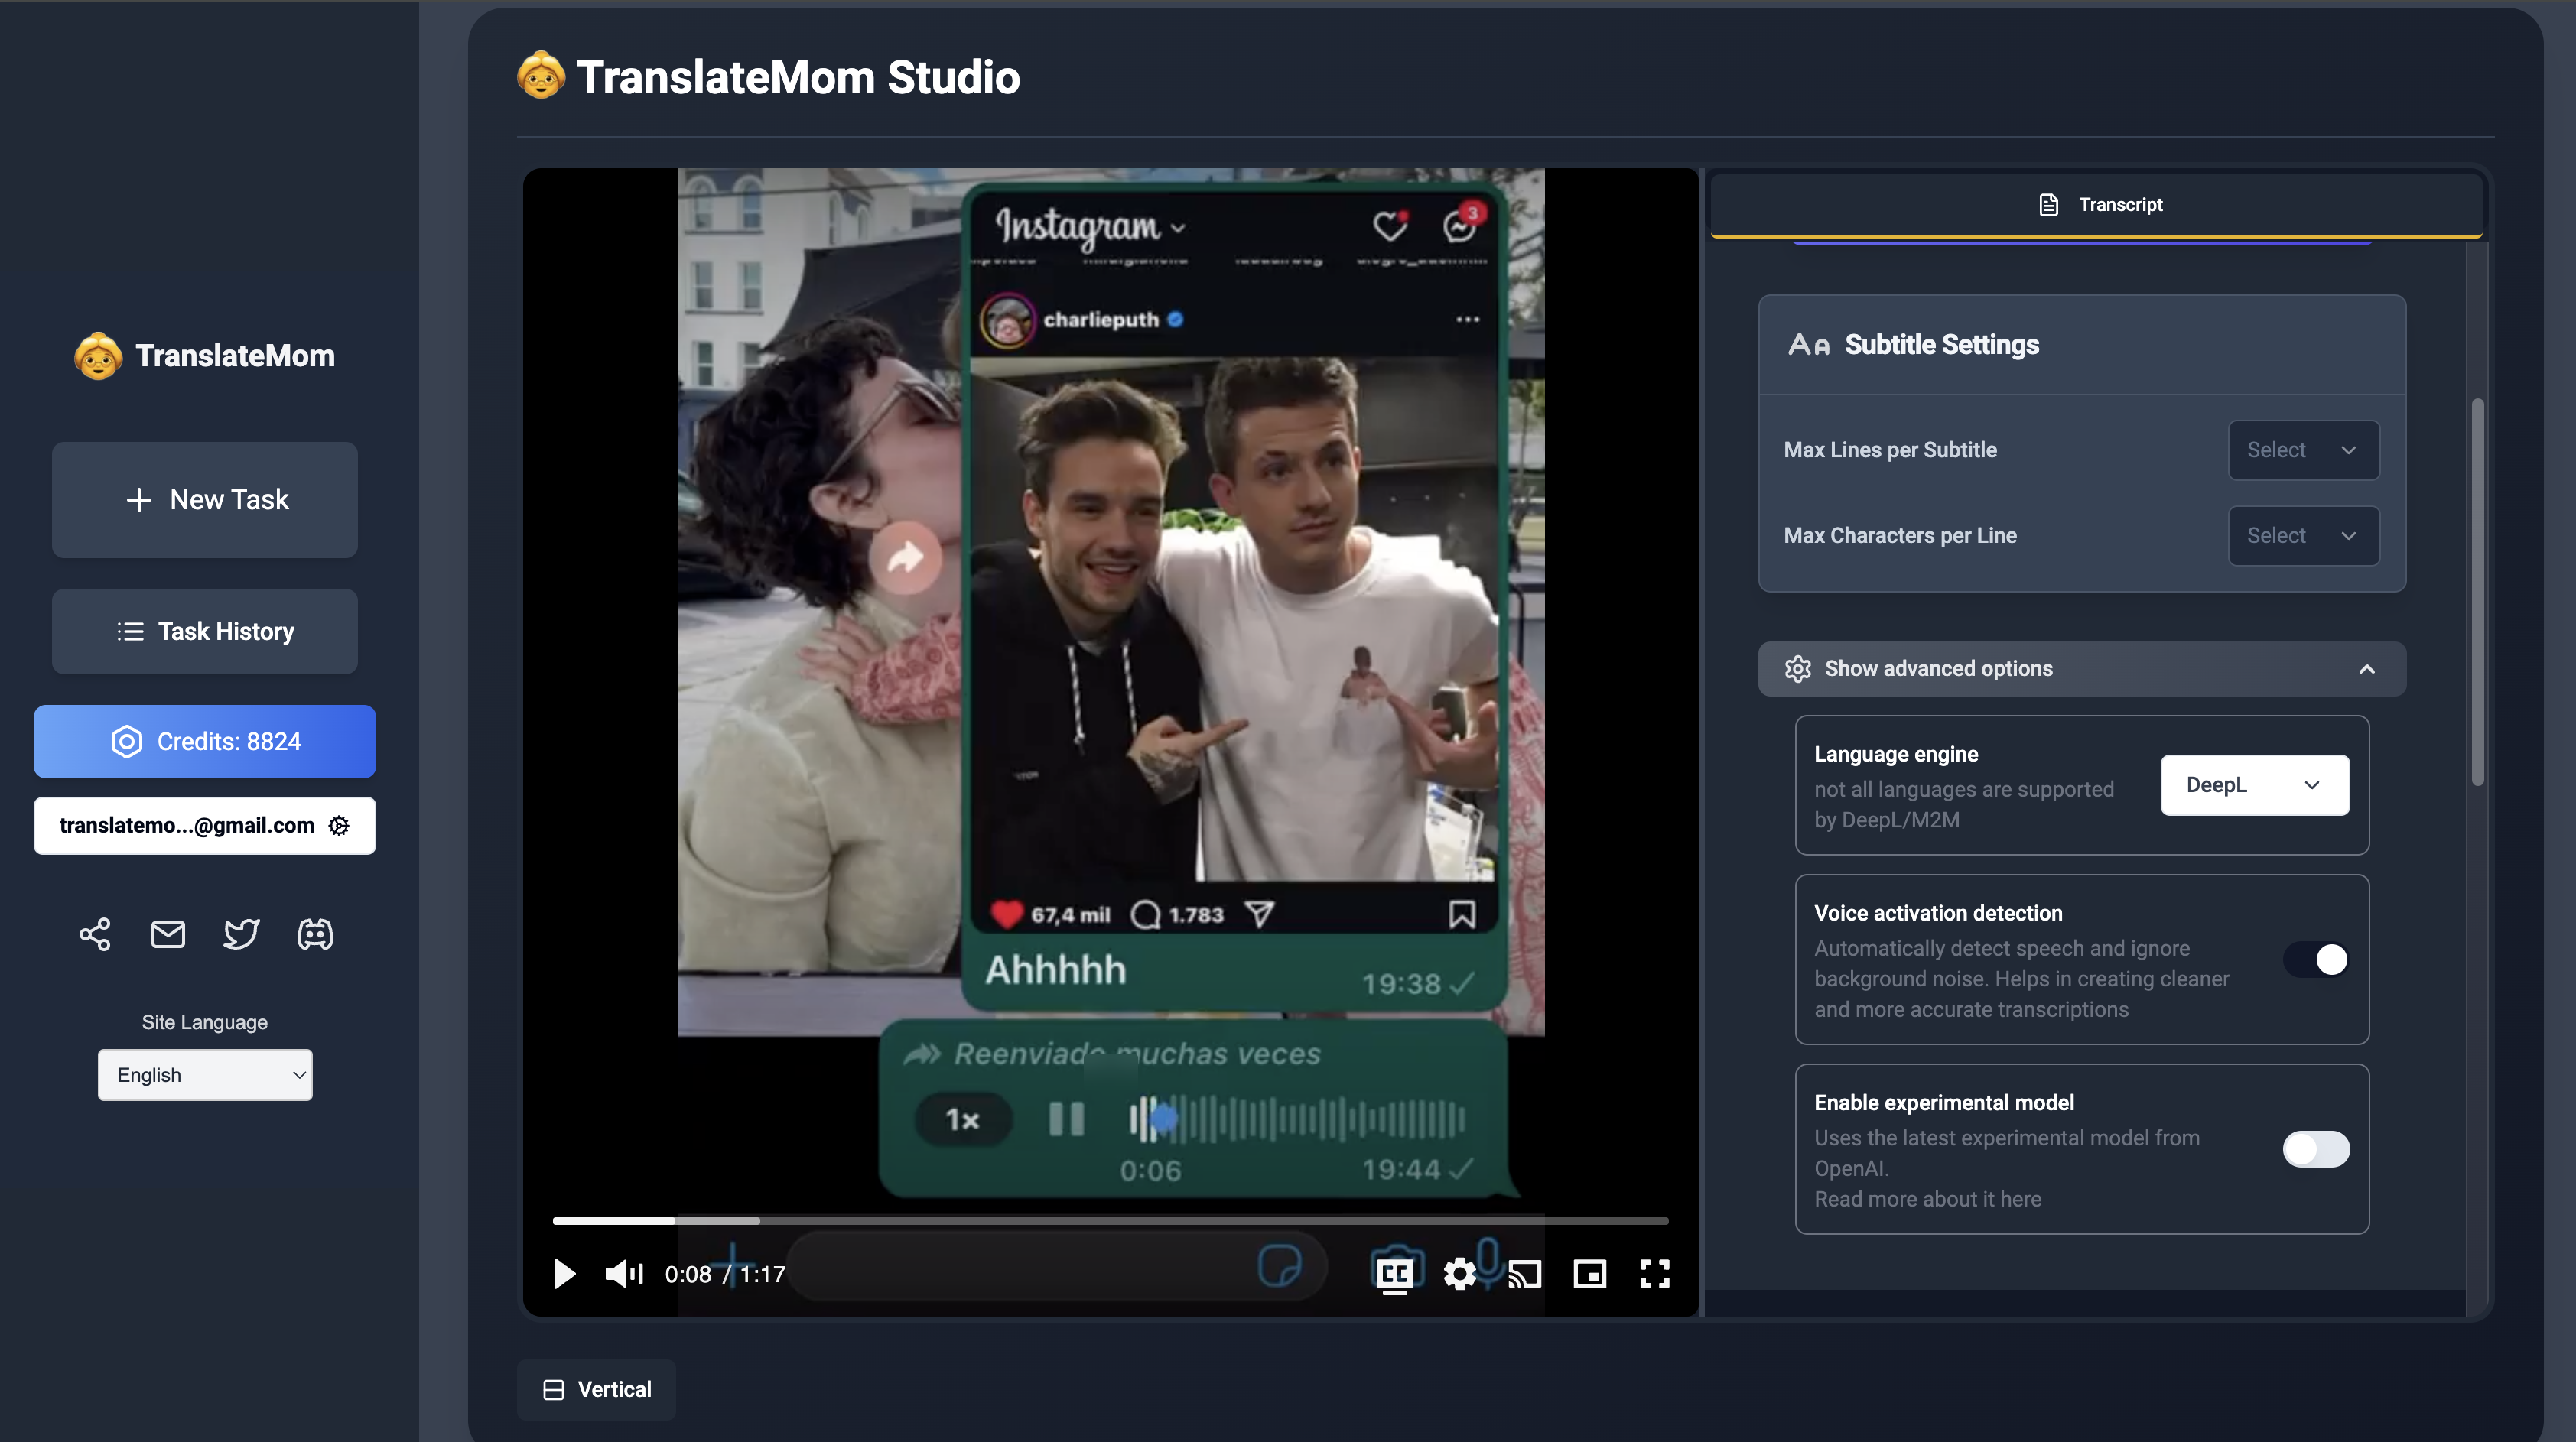Toggle Voice activation detection switch
Image resolution: width=2576 pixels, height=1442 pixels.
(2316, 959)
